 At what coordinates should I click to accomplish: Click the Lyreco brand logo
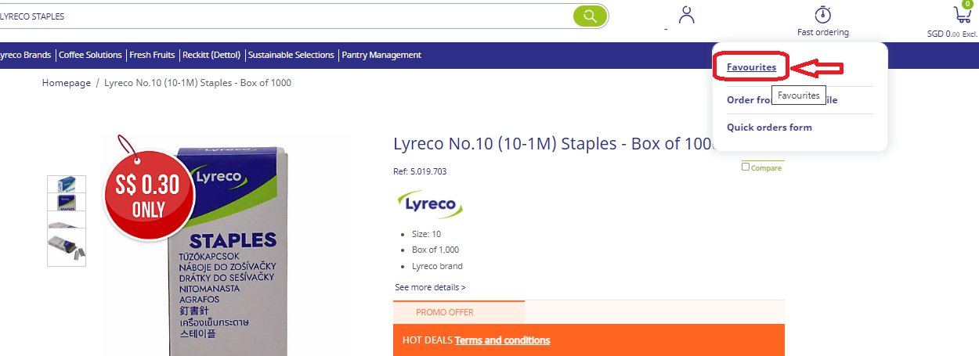tap(431, 205)
